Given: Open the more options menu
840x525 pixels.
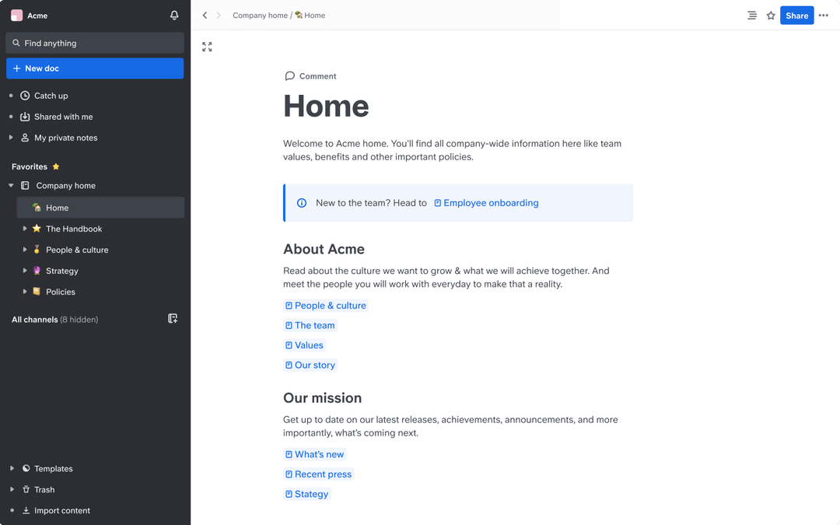Looking at the screenshot, I should pyautogui.click(x=823, y=15).
